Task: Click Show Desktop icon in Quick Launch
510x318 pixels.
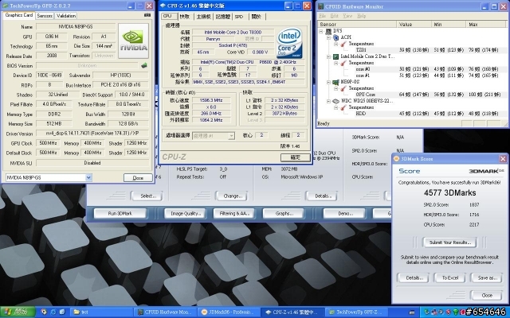Action: pyautogui.click(x=62, y=312)
